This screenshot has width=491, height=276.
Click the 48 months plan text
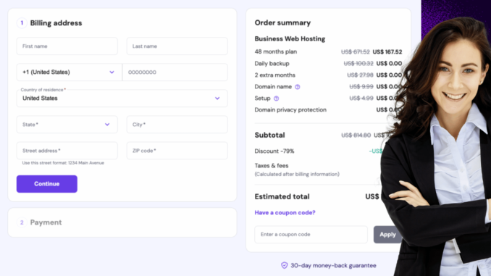coord(276,51)
